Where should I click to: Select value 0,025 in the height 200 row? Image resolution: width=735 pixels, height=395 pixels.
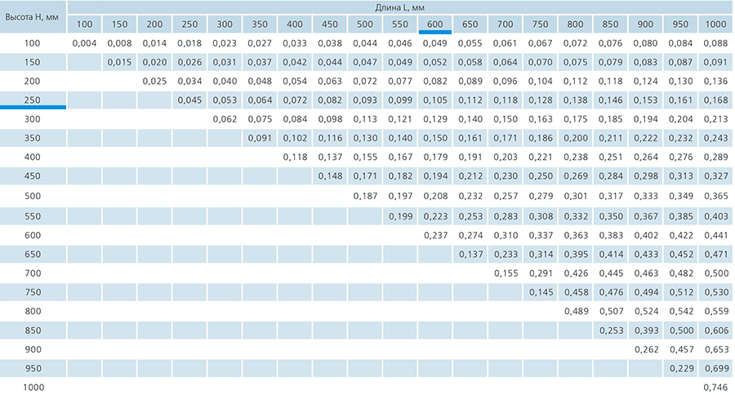[x=154, y=82]
